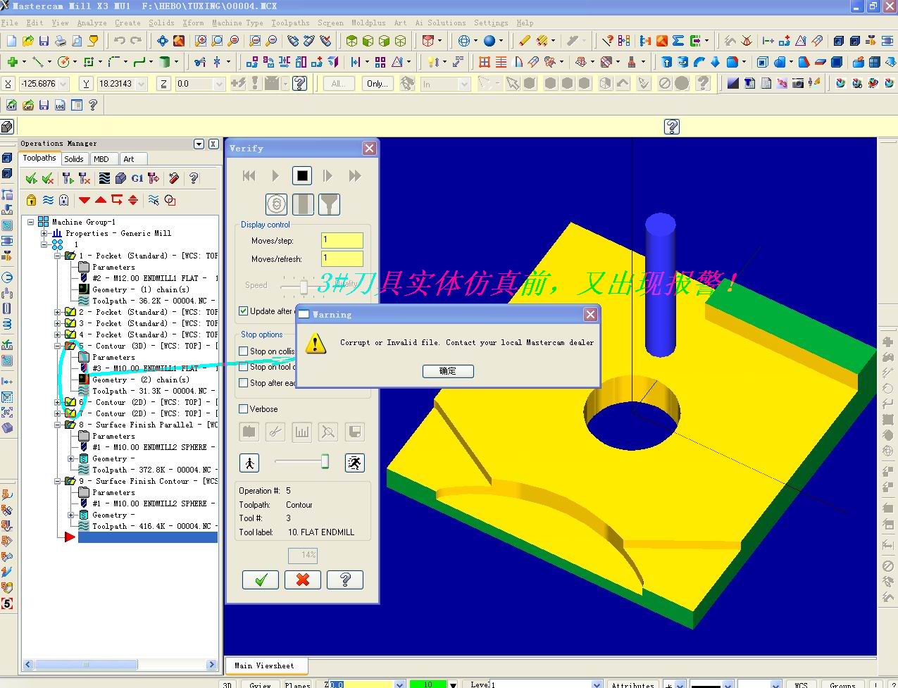This screenshot has width=898, height=688.
Task: Click the LOG file icon
Action: pyautogui.click(x=60, y=105)
